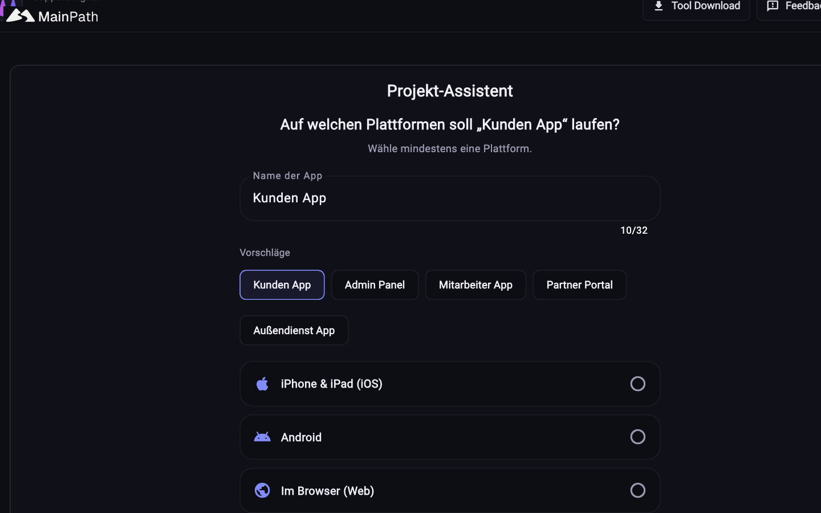Click the 10/32 character counter
Viewport: 821px width, 513px height.
click(x=634, y=230)
